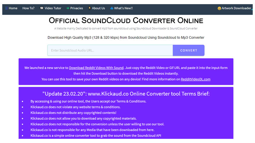Image resolution: width=255 pixels, height=143 pixels.
Task: Click the blue icon beside What's New!!
Action: 112,8
